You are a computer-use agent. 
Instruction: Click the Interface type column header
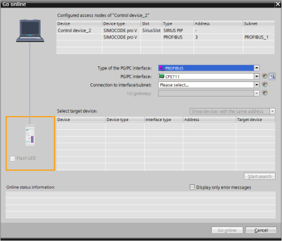(x=164, y=120)
